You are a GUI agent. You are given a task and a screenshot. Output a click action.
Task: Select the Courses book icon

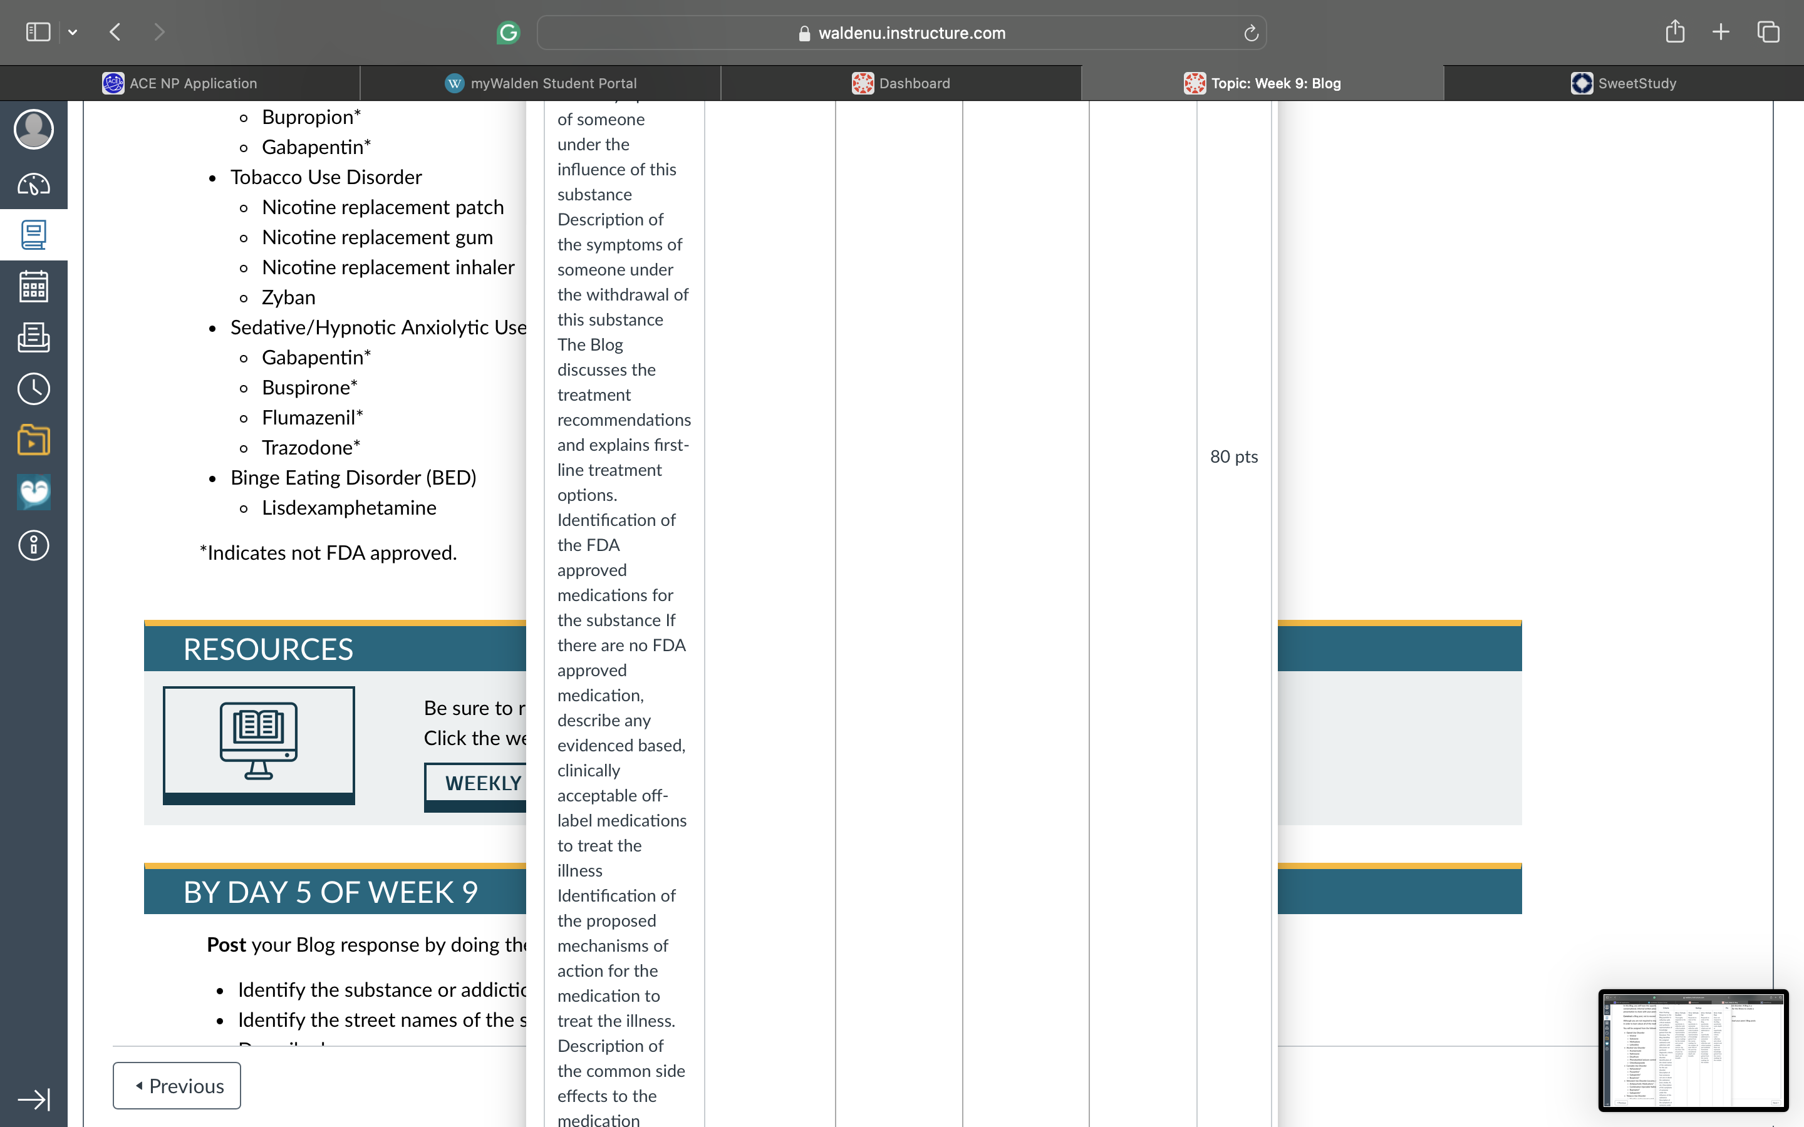point(34,235)
